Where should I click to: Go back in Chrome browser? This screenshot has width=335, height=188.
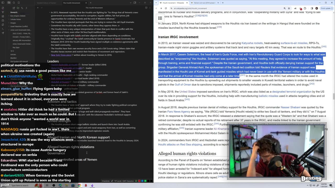[156, 8]
